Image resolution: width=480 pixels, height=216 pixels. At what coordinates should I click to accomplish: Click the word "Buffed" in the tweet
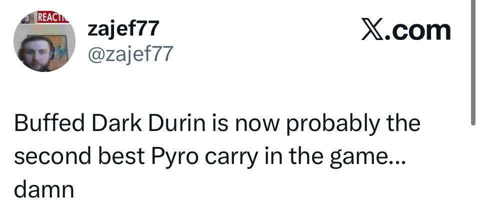click(49, 123)
